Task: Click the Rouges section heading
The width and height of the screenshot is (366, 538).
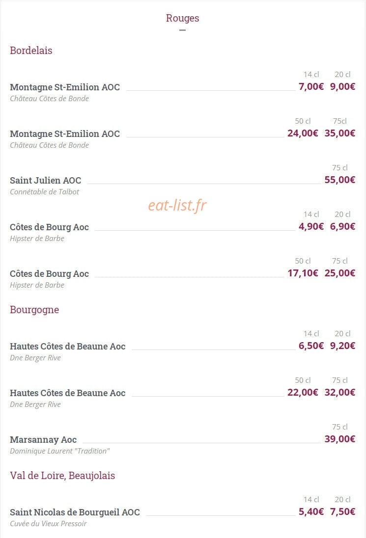Action: coord(182,18)
